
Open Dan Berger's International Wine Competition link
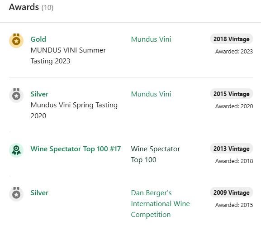tap(160, 204)
